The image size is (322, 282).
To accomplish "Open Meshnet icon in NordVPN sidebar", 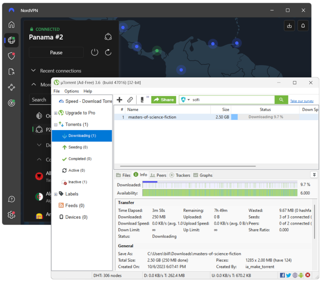I will [12, 87].
